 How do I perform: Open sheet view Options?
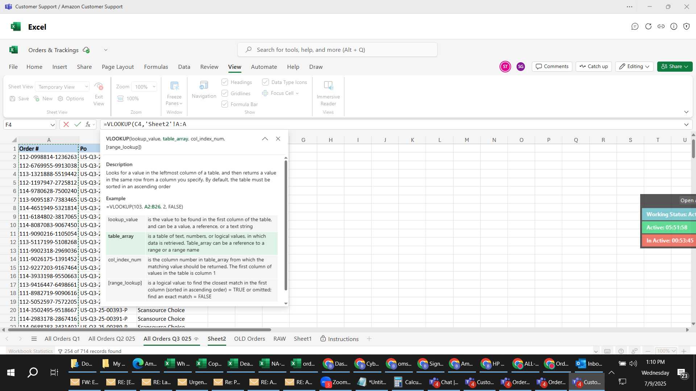pos(71,98)
